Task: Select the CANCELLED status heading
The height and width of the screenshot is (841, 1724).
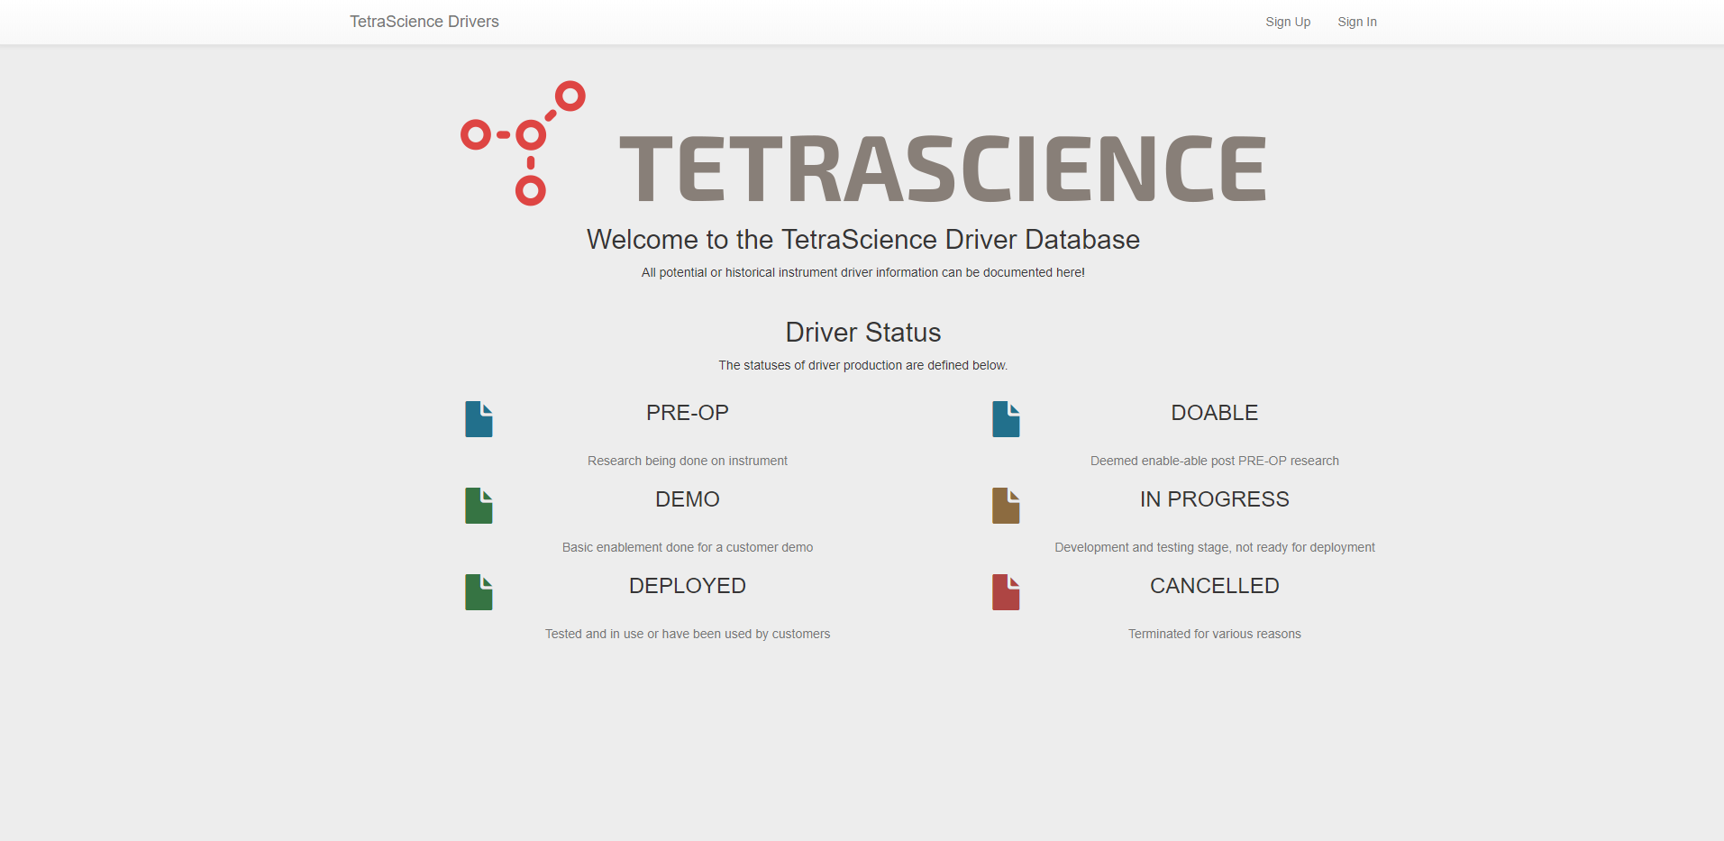Action: click(x=1214, y=586)
